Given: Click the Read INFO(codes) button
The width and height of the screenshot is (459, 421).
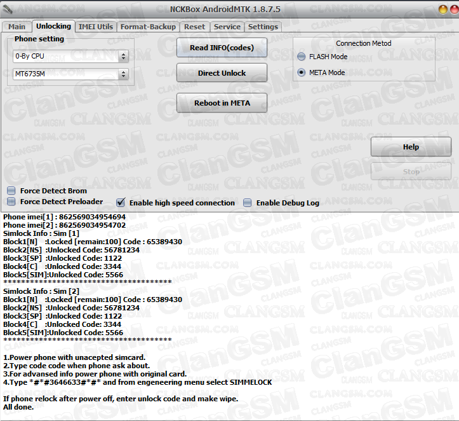Looking at the screenshot, I should 222,48.
